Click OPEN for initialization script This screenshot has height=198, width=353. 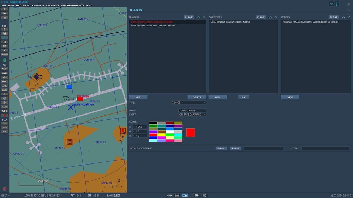pos(221,148)
